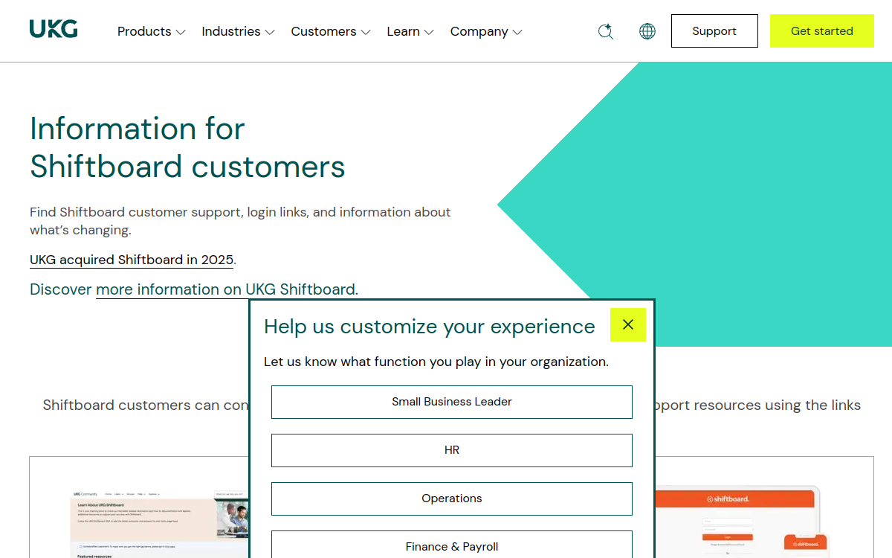This screenshot has width=892, height=558.
Task: Click the Get started button
Action: (x=822, y=31)
